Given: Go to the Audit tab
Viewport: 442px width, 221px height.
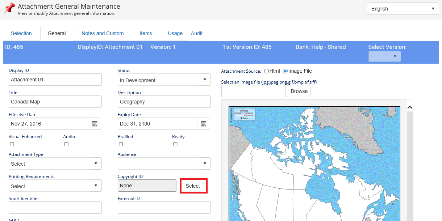Looking at the screenshot, I should 197,33.
